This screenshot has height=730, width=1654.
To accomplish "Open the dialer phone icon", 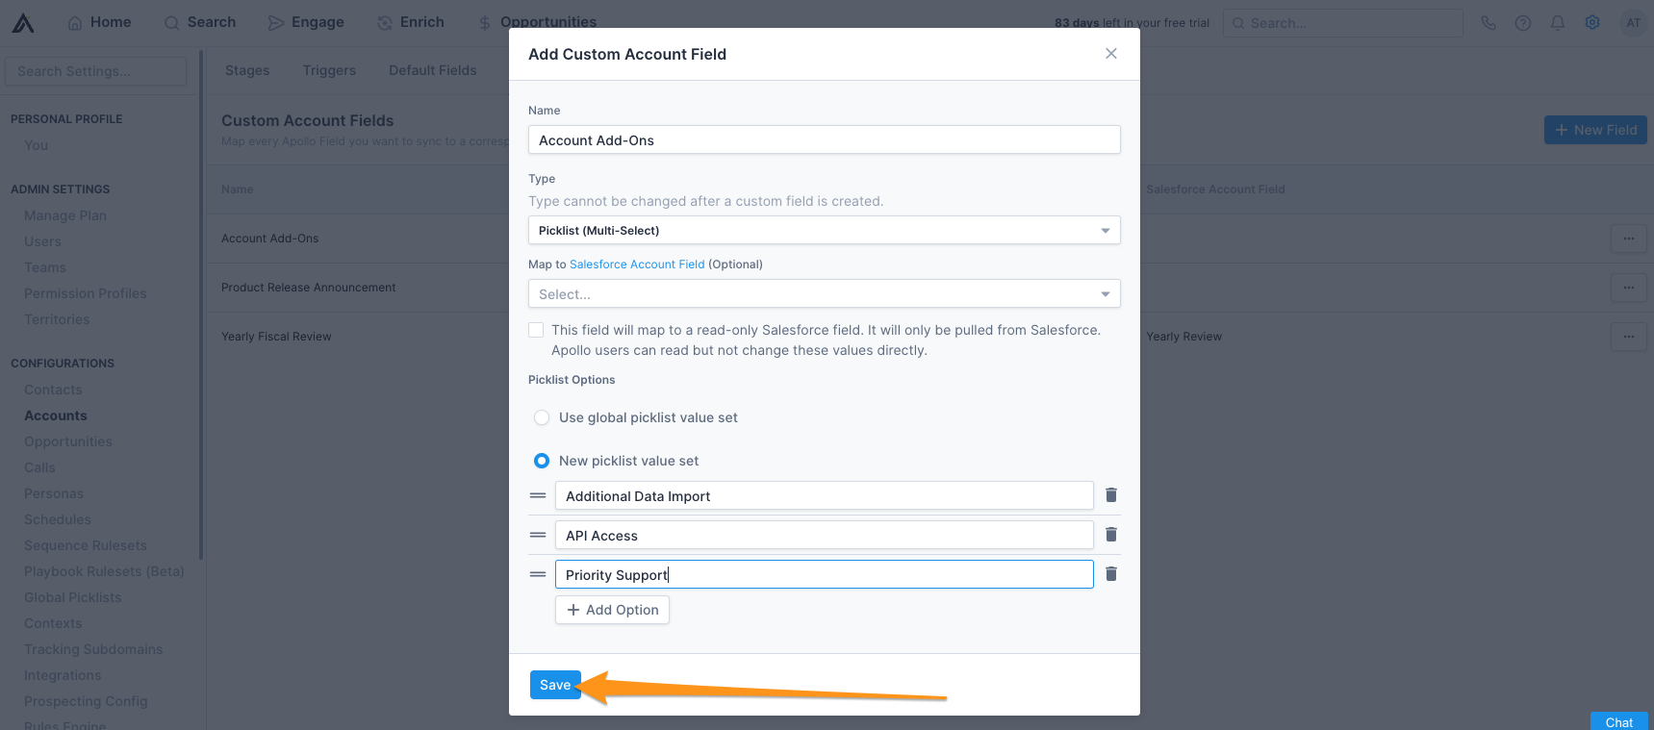I will tap(1489, 22).
